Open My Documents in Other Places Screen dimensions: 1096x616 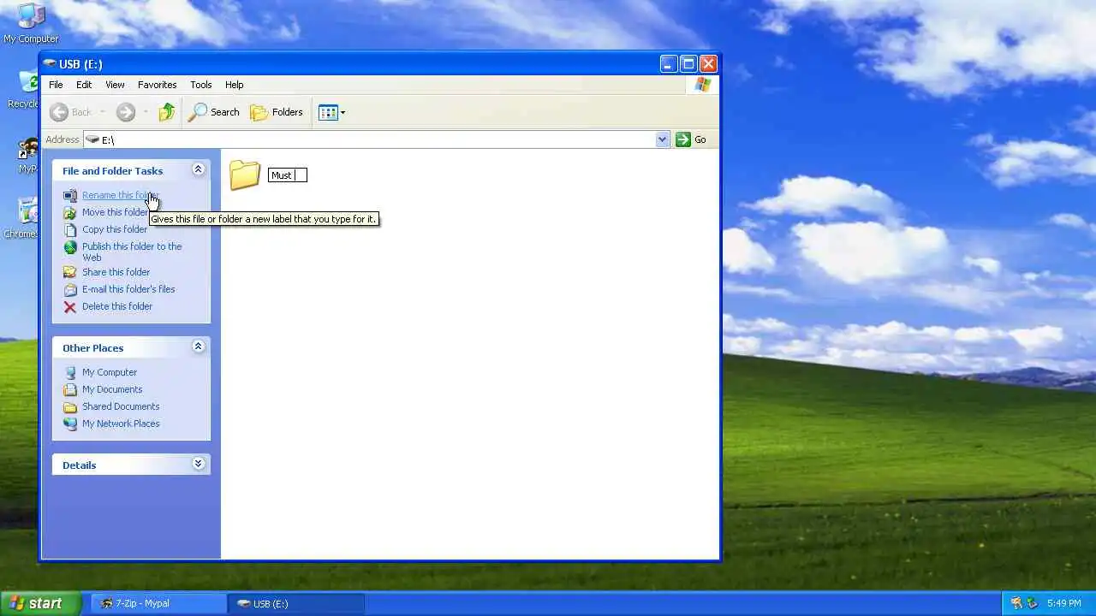(x=112, y=389)
